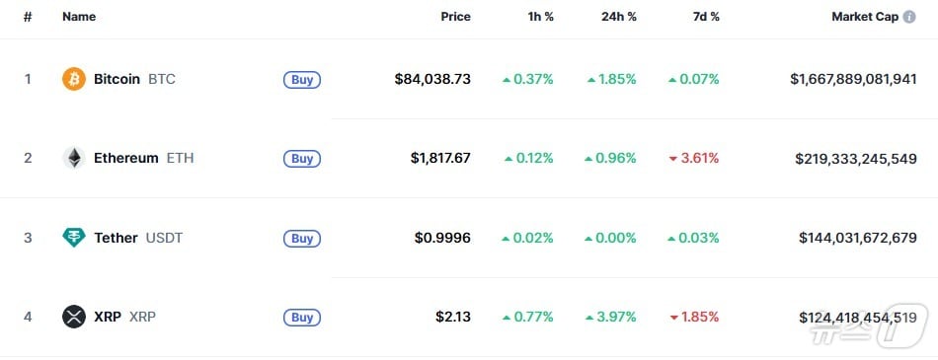This screenshot has height=360, width=938.
Task: Sort by the # rank header
Action: (x=28, y=17)
